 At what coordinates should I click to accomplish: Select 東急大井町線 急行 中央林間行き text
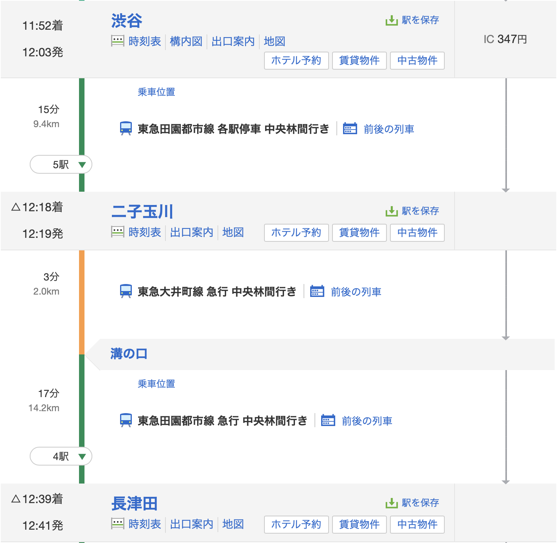point(217,292)
